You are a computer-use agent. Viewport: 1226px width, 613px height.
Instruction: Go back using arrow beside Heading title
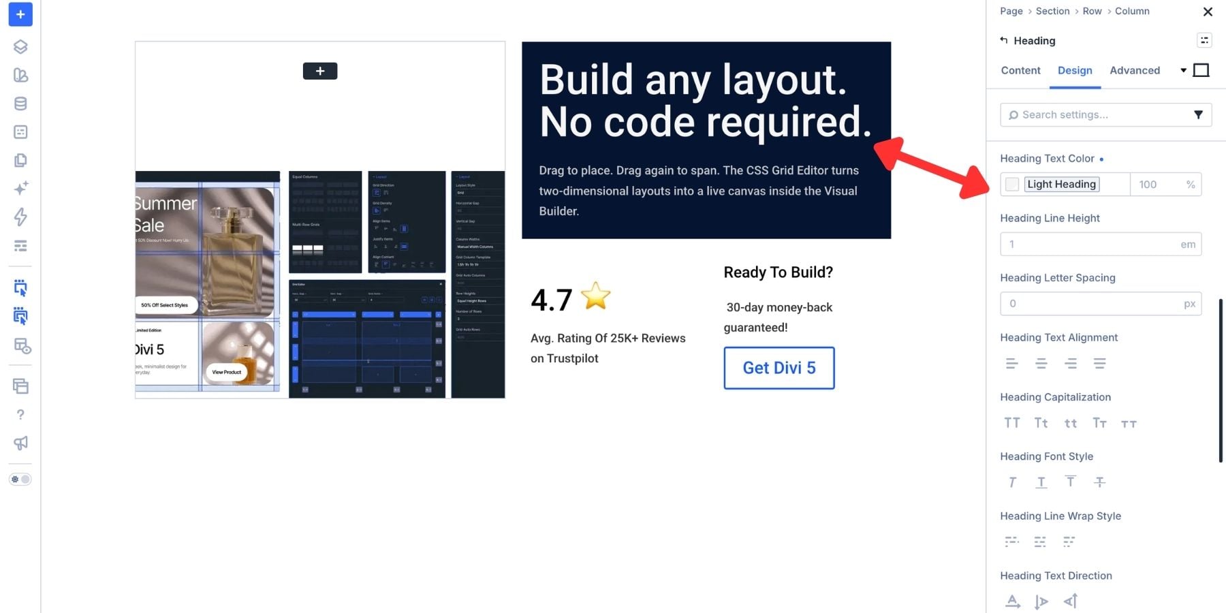1004,40
